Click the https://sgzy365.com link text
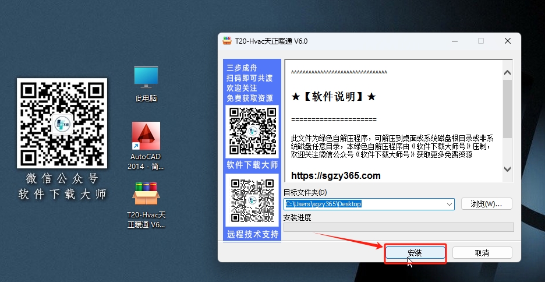Screen dimensions: 545x282 (336, 176)
